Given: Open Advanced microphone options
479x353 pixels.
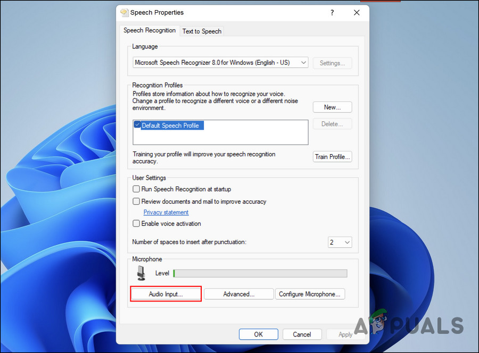Looking at the screenshot, I should pos(238,294).
